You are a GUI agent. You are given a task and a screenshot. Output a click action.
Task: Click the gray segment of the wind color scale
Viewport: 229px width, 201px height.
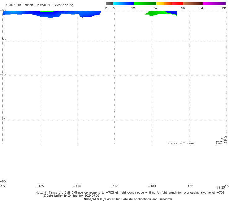tap(109, 4)
